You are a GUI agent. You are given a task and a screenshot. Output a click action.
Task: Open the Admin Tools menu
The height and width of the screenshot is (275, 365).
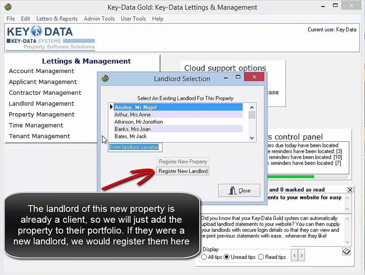click(x=99, y=19)
